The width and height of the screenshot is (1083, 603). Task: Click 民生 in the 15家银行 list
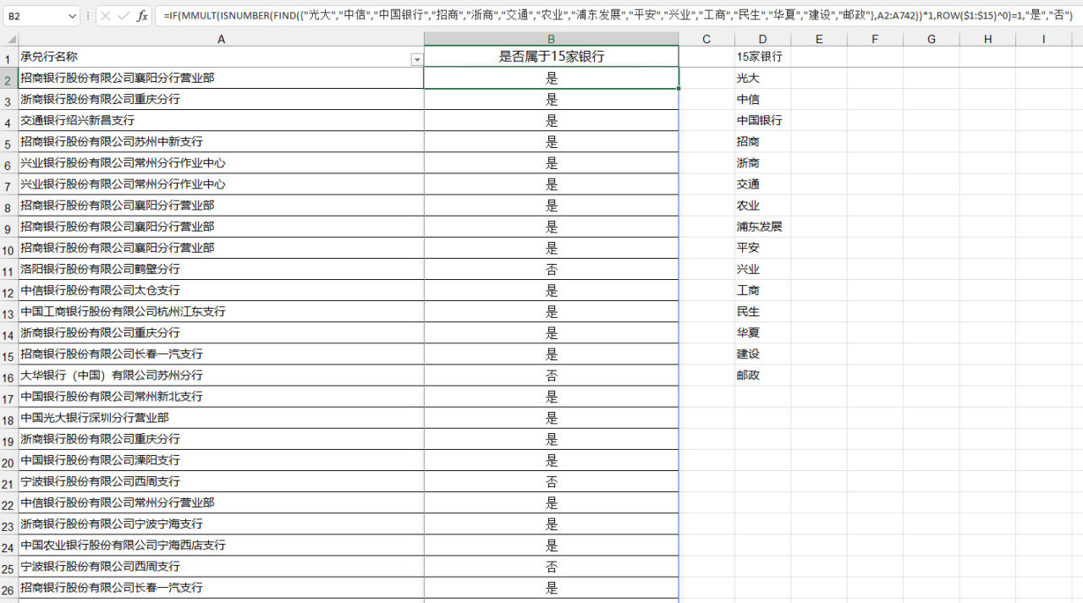coord(762,311)
